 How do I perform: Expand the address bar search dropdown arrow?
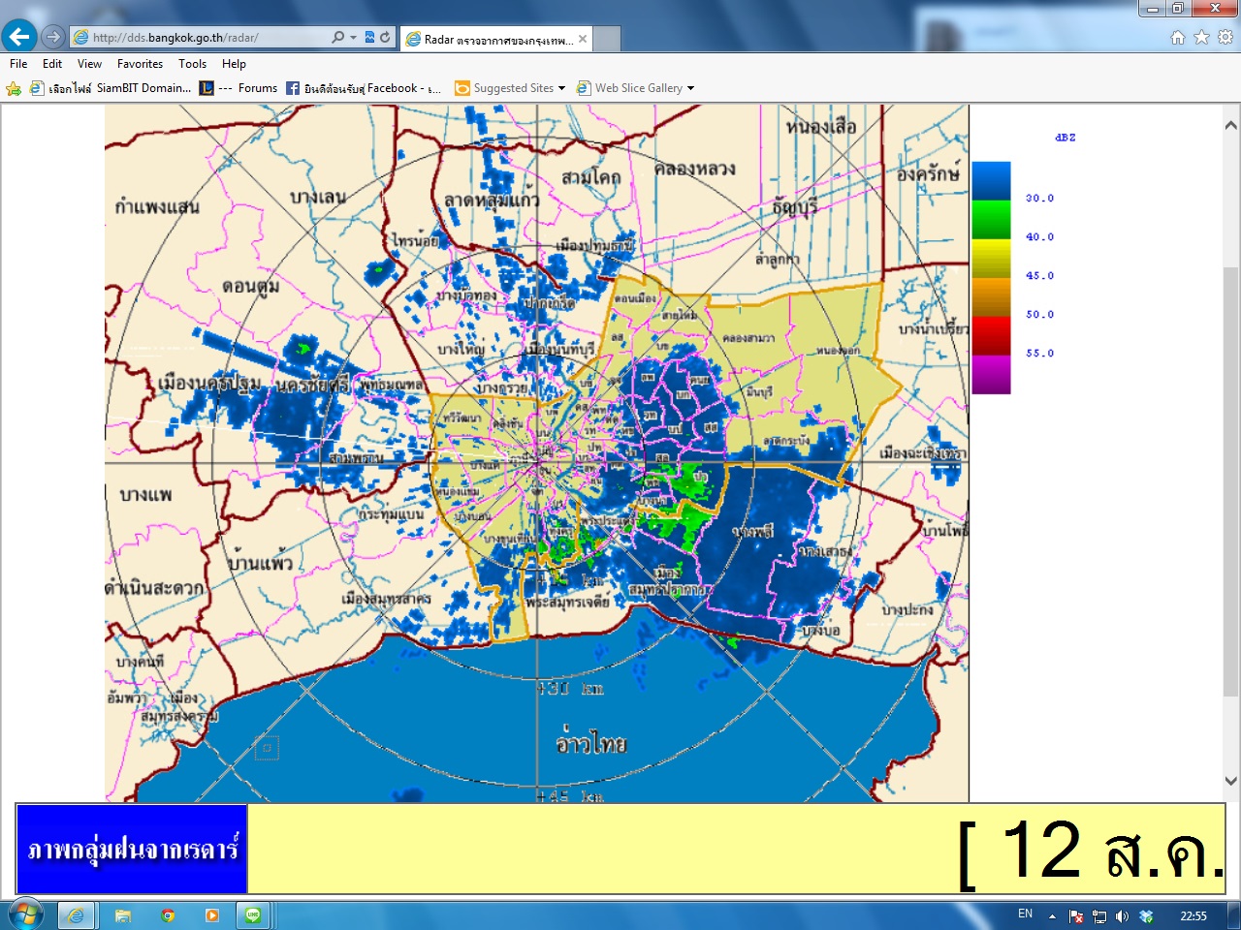[x=353, y=38]
